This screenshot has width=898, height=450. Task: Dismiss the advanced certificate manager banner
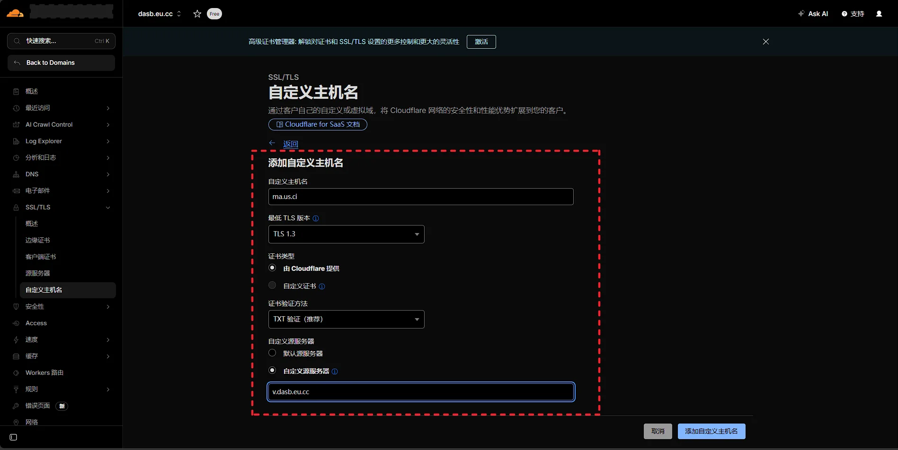click(766, 42)
